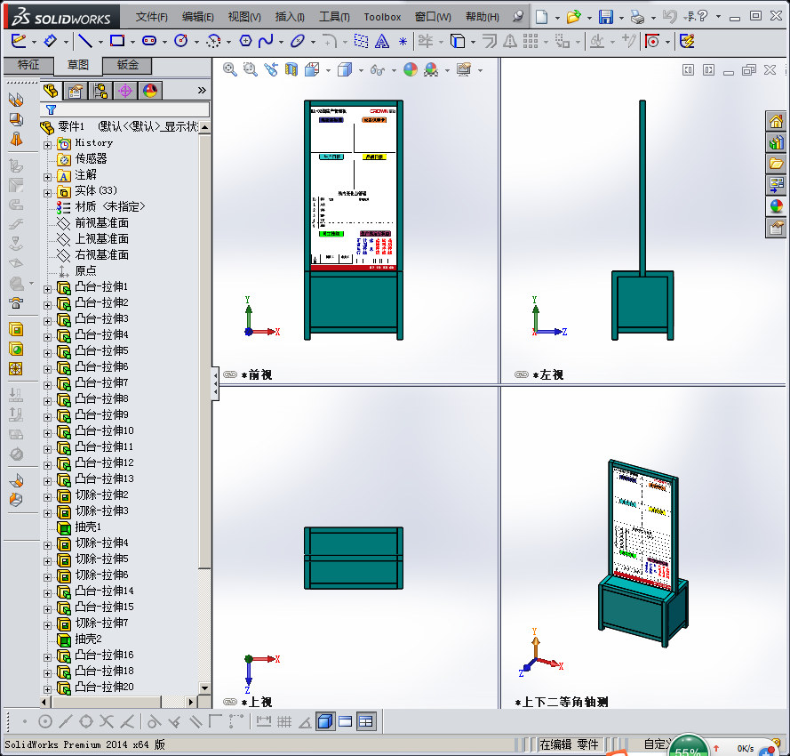Click the Zoom to Area icon

coord(251,69)
